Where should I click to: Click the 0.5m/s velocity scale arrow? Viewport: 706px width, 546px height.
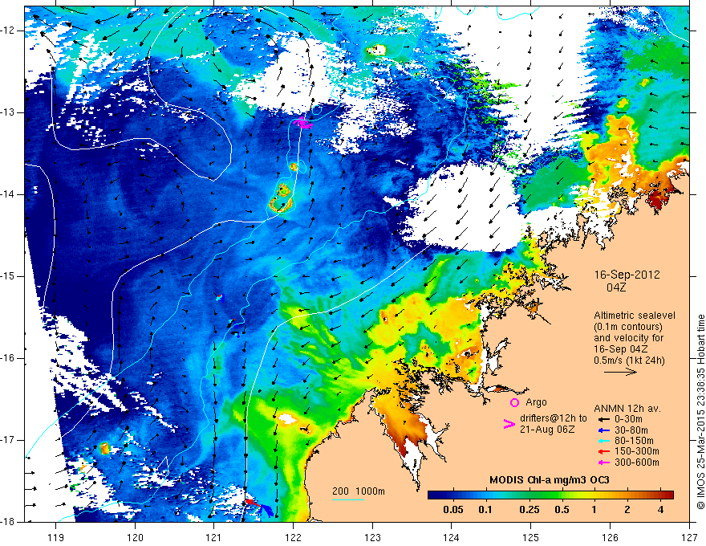(620, 372)
